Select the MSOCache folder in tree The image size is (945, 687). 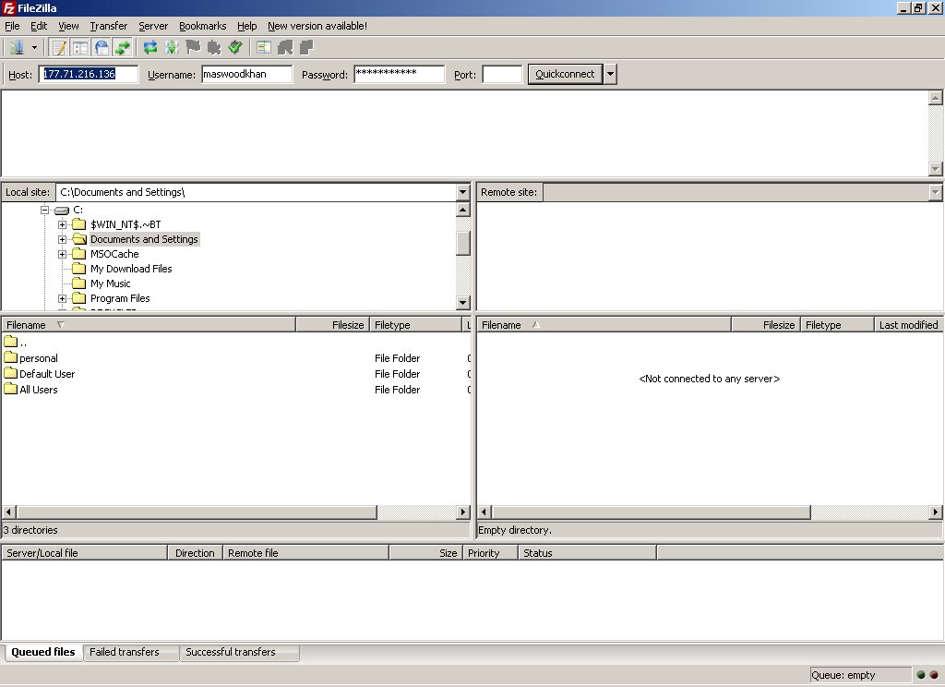(x=114, y=254)
